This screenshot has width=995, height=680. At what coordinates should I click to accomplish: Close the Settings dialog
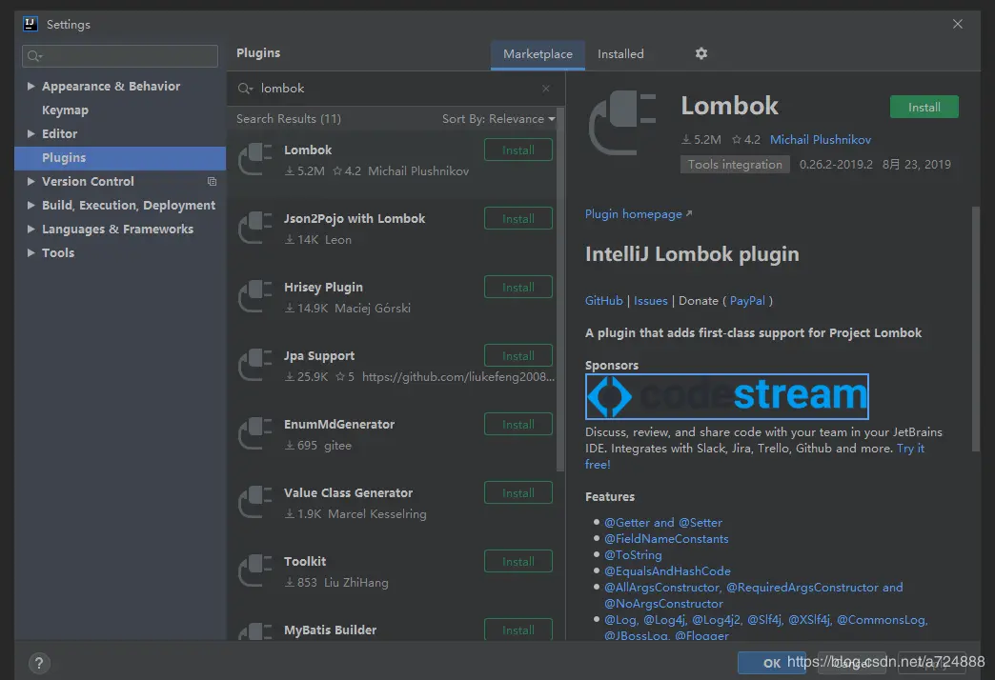tap(958, 24)
